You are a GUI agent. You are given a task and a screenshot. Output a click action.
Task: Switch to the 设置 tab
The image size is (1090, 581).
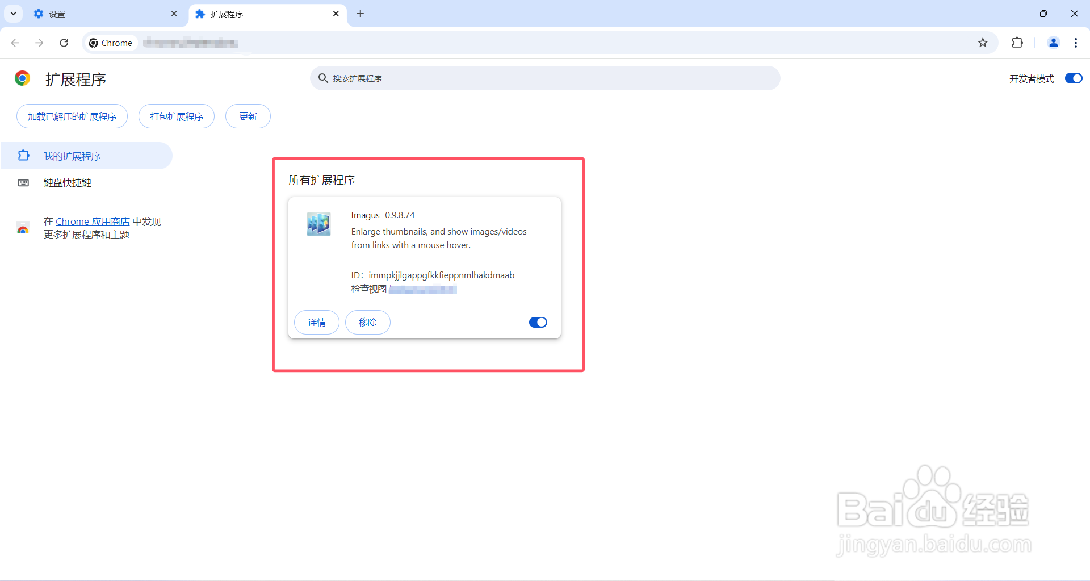(x=105, y=14)
